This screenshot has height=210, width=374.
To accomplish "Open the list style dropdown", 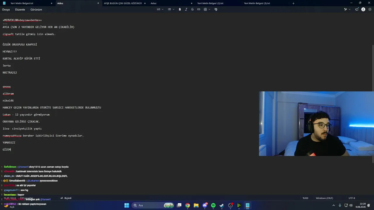I will [x=171, y=9].
